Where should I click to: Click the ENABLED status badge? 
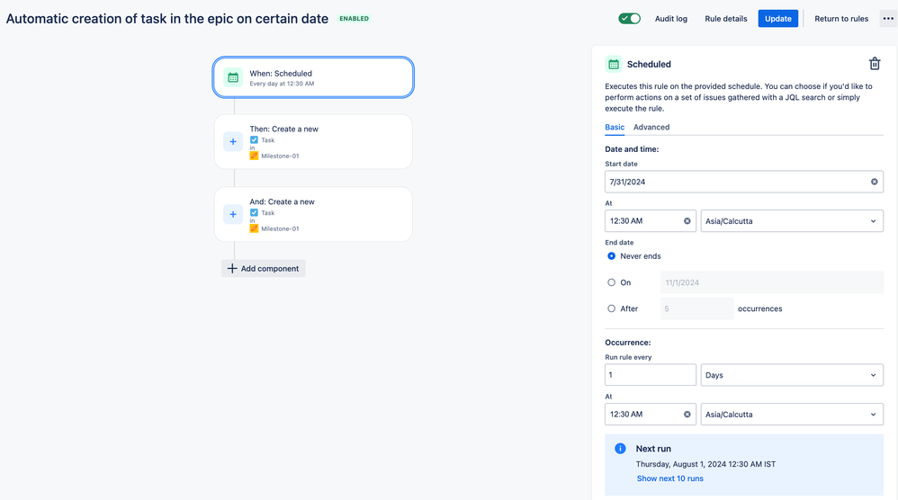(x=354, y=18)
